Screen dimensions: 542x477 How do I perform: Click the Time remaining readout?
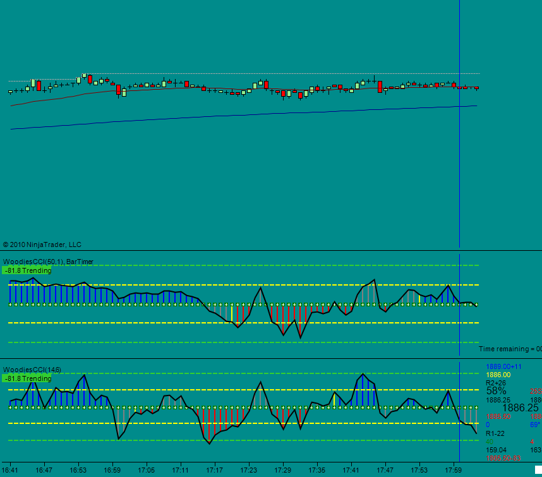pyautogui.click(x=510, y=349)
